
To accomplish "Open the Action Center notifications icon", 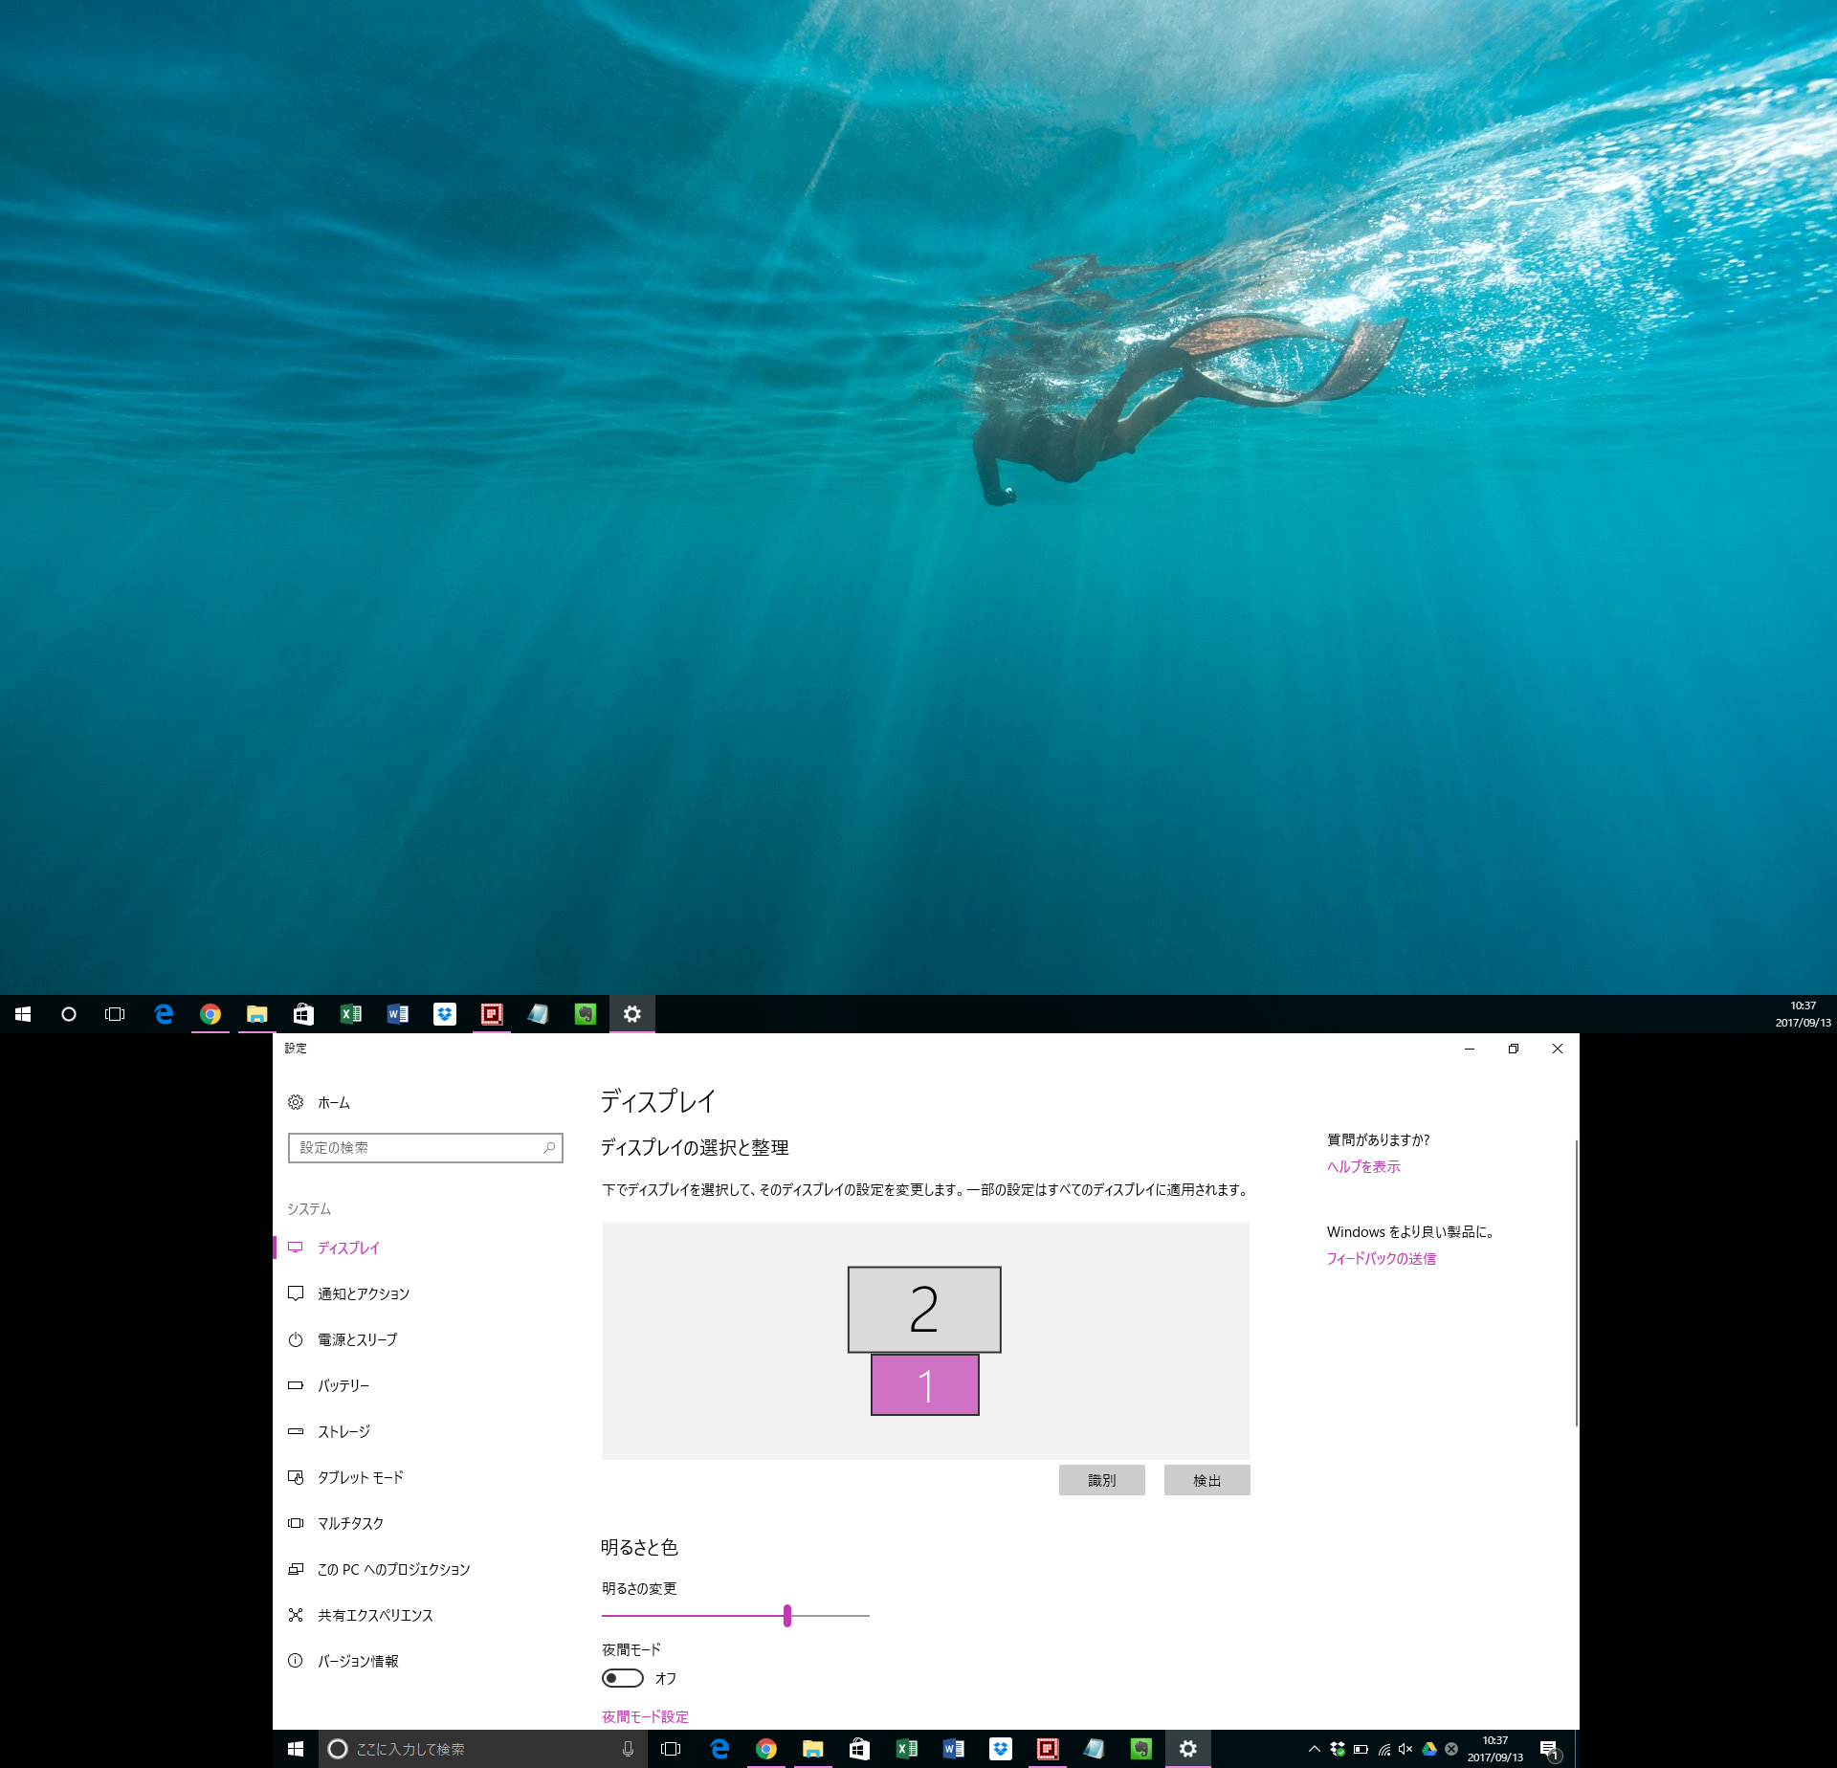I will [x=1551, y=1750].
